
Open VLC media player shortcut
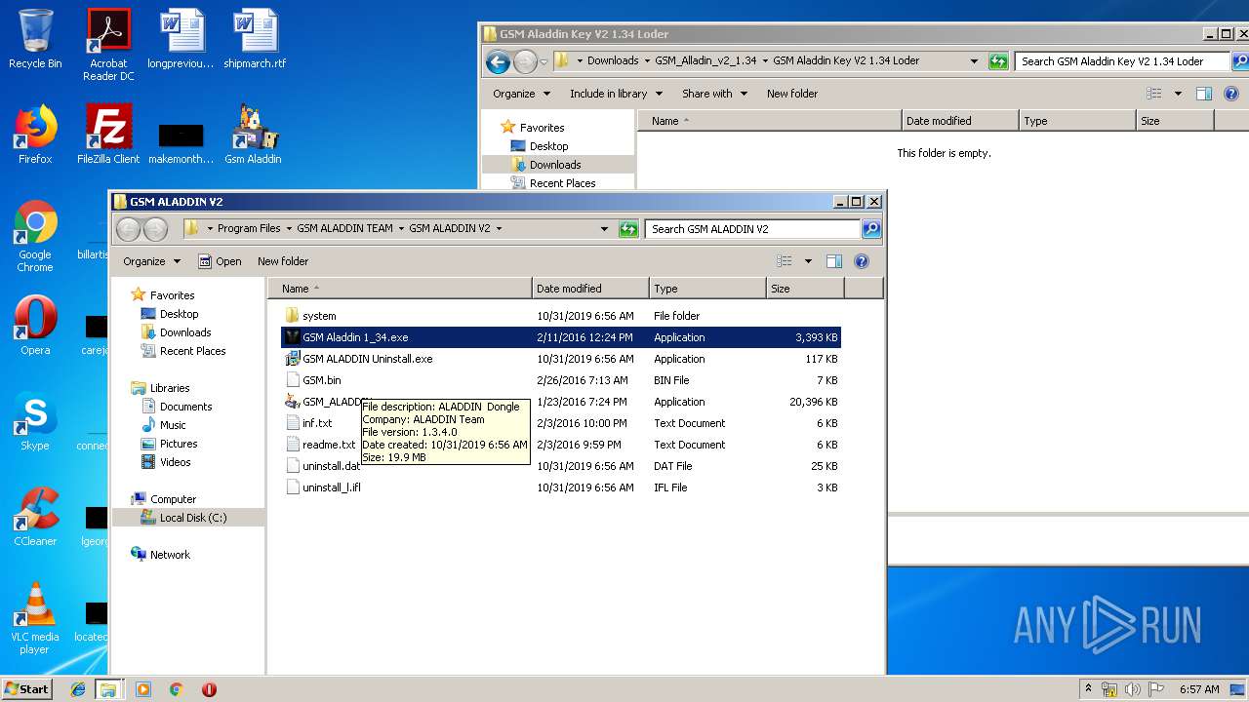[x=35, y=619]
